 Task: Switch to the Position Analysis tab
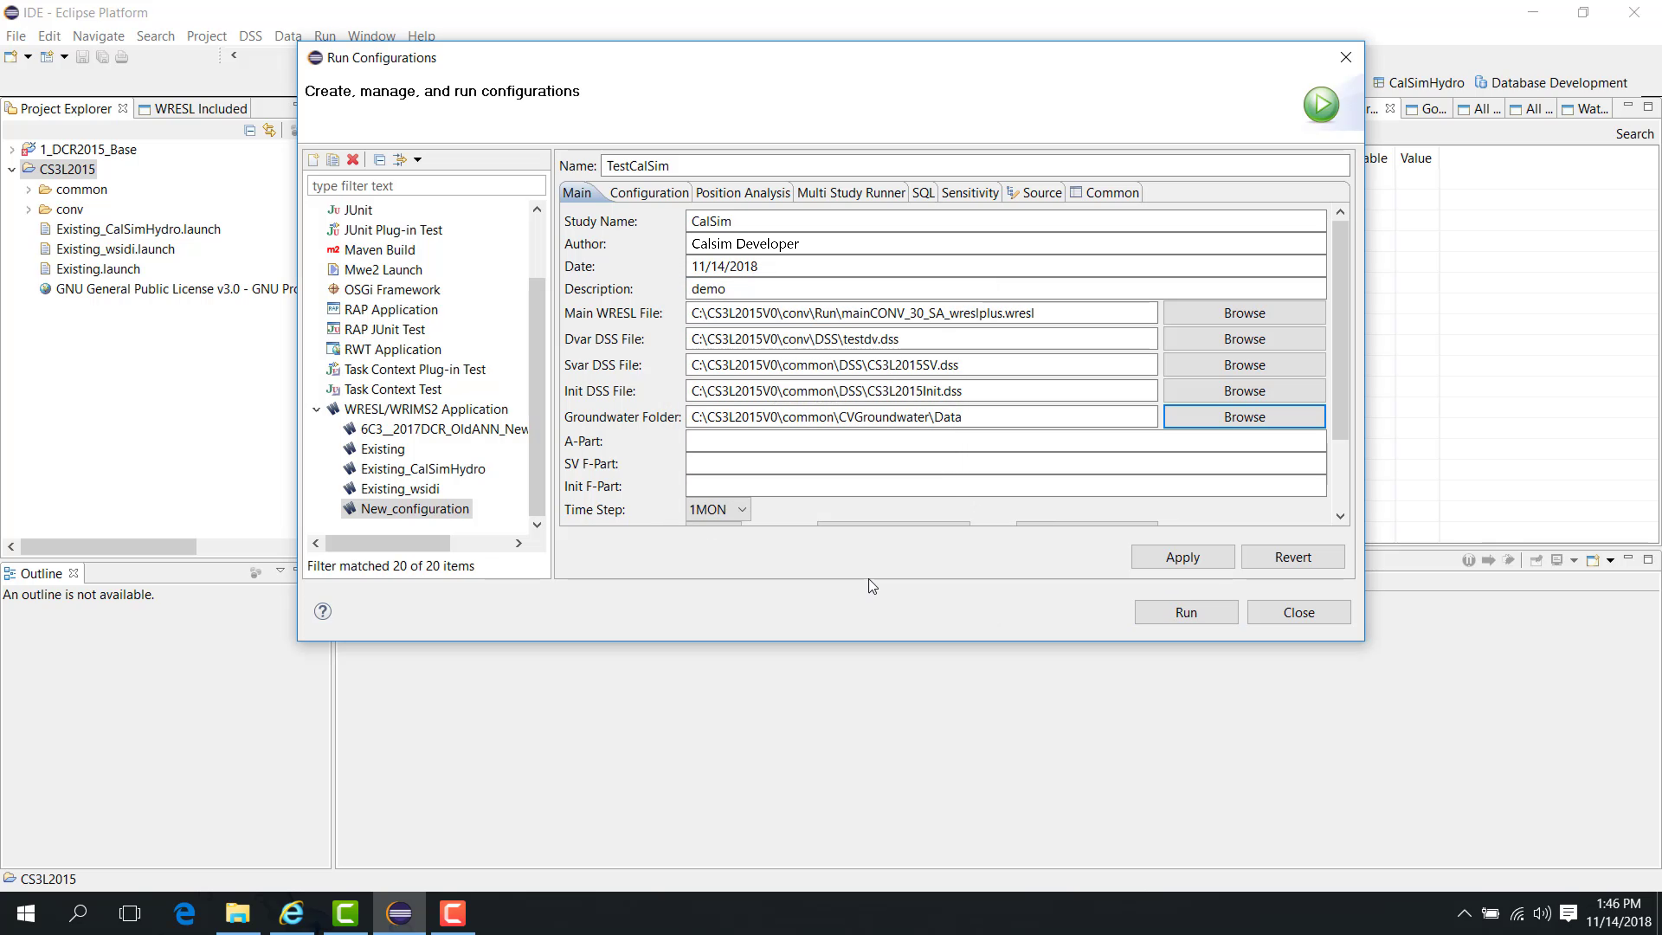(x=743, y=192)
